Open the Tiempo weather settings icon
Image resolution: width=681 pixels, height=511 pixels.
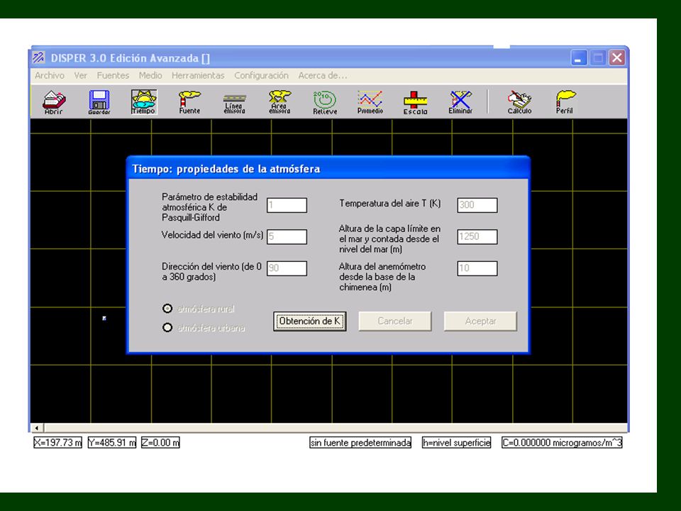tap(144, 102)
